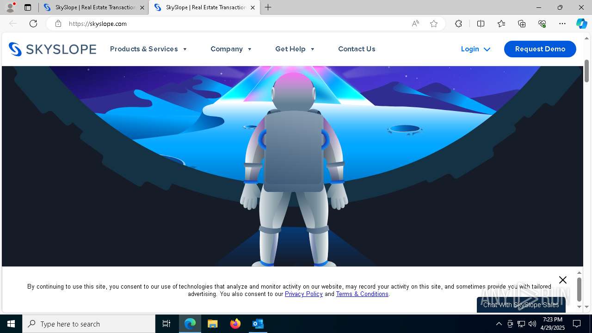Select the second SkySlope tab
Screen dimensions: 592x333
click(x=204, y=7)
